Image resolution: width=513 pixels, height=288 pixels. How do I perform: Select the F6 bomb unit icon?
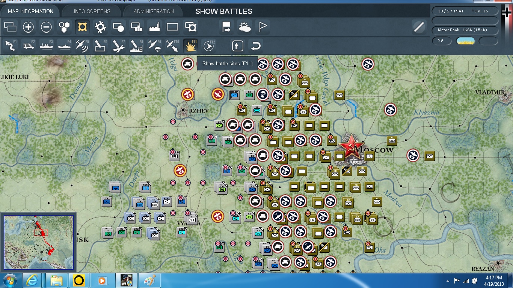tap(100, 45)
